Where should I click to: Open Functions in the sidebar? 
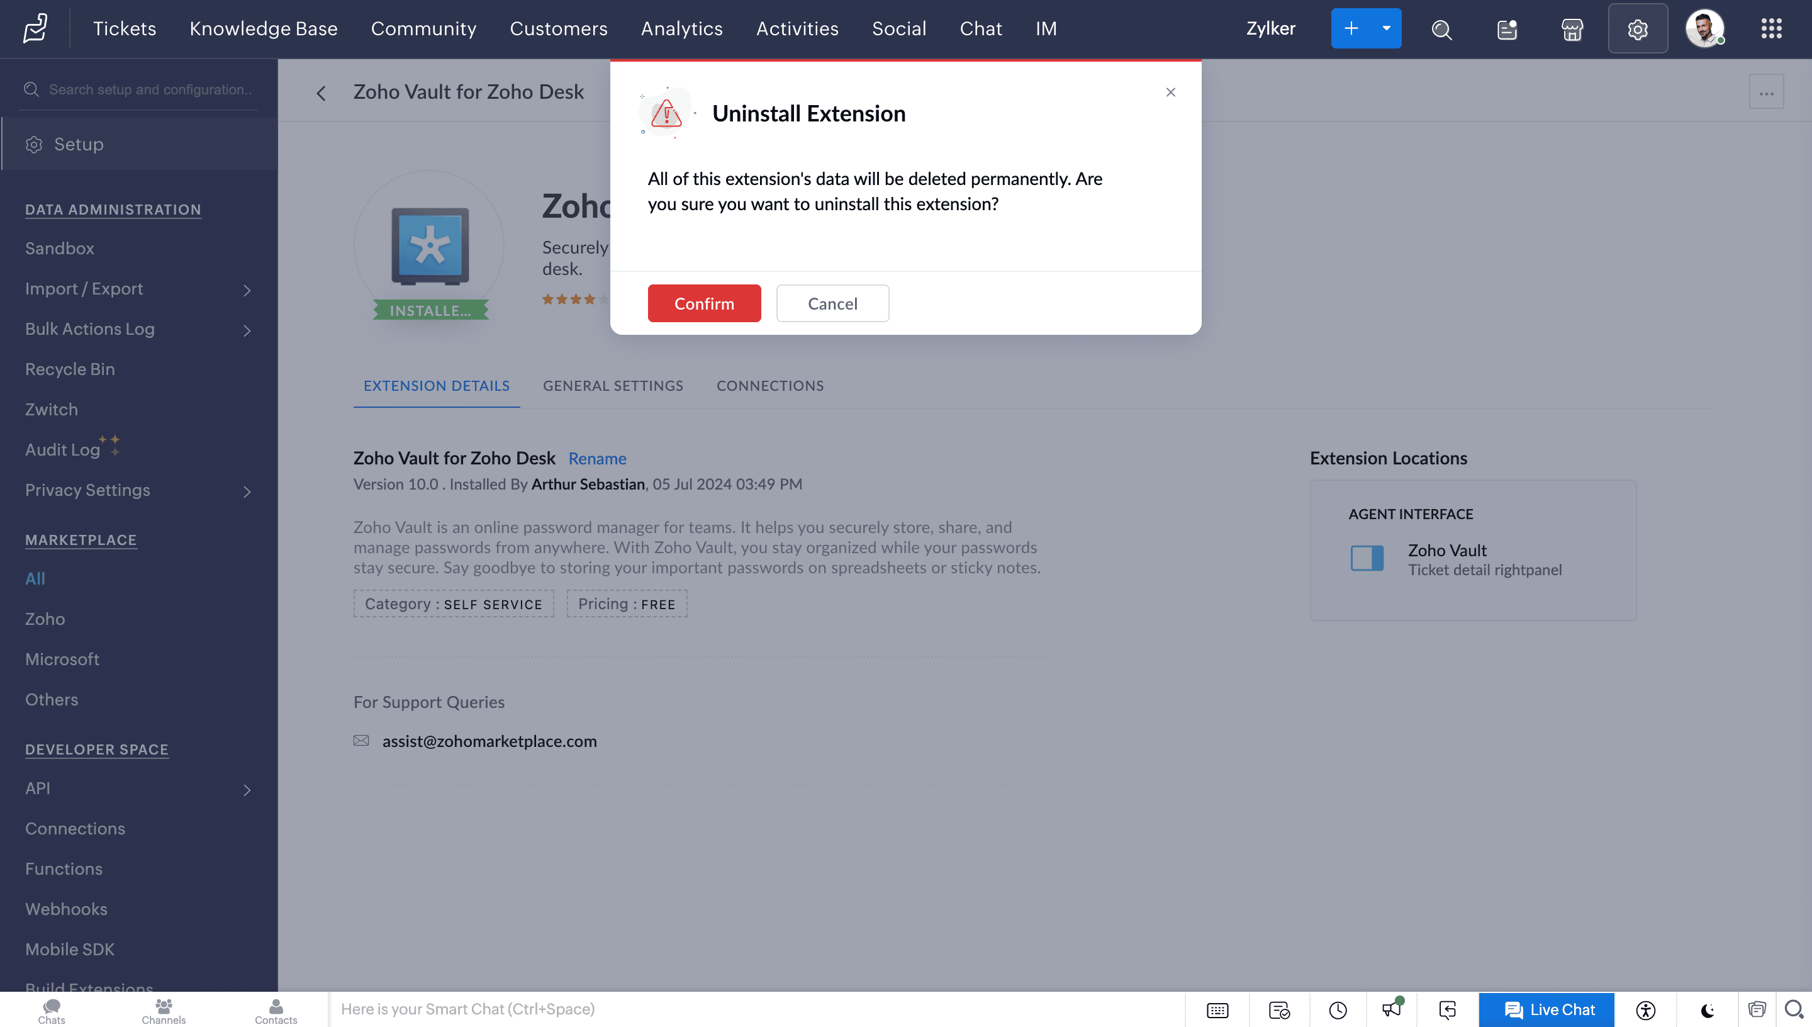(64, 868)
